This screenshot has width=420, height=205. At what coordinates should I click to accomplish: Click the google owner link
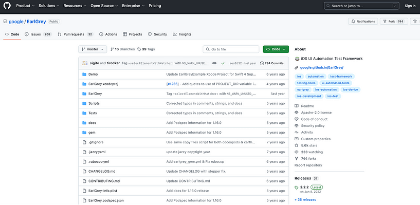(16, 22)
